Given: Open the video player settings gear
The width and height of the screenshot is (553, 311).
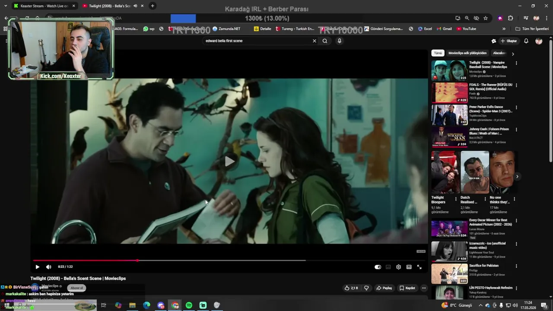Looking at the screenshot, I should [398, 267].
